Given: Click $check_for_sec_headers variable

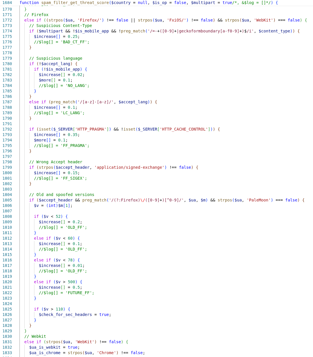Looking at the screenshot, I should [65, 315].
